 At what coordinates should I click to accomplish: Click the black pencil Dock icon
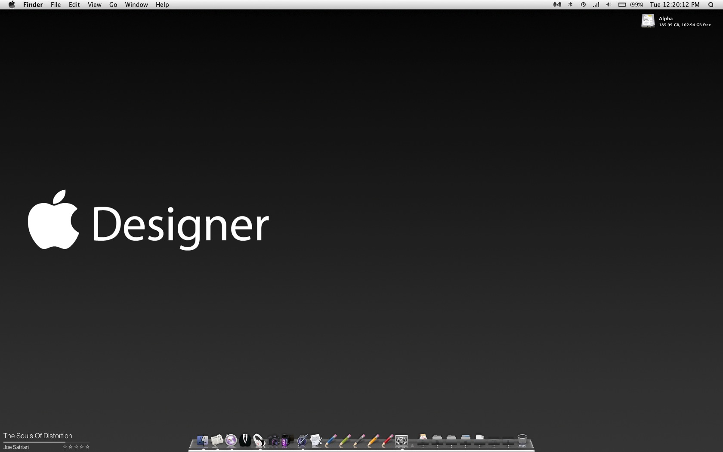click(359, 440)
